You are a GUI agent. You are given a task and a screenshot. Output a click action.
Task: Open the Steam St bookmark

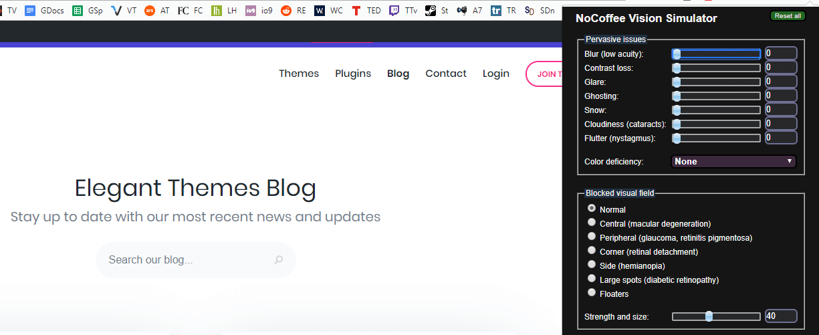point(436,11)
